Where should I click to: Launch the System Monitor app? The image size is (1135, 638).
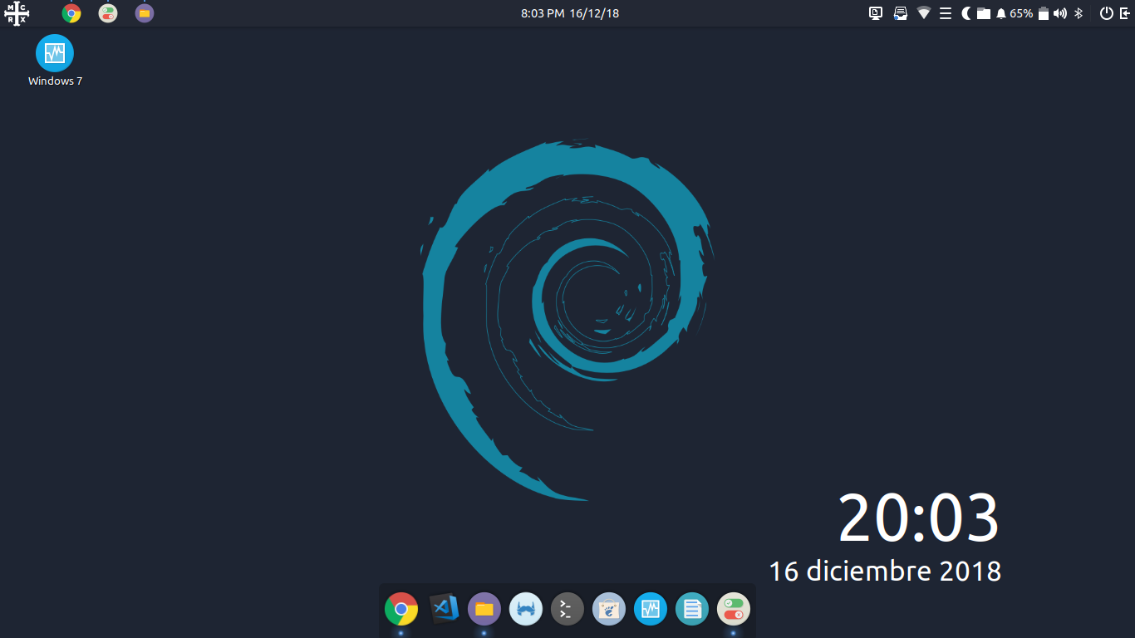651,609
